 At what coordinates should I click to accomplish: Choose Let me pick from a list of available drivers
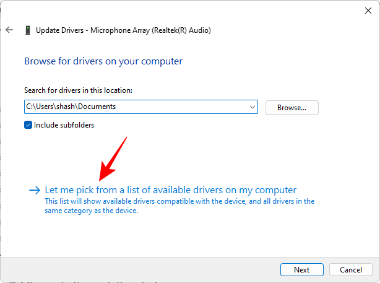(171, 190)
